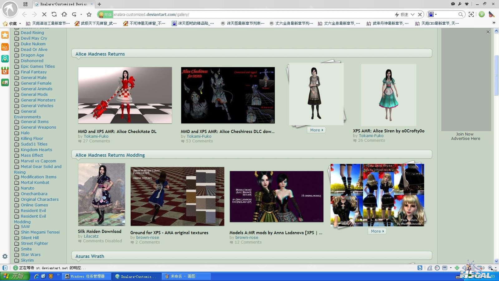This screenshot has width=499, height=281.
Task: Open Ground for XPS textures thumbnail
Action: [x=177, y=196]
